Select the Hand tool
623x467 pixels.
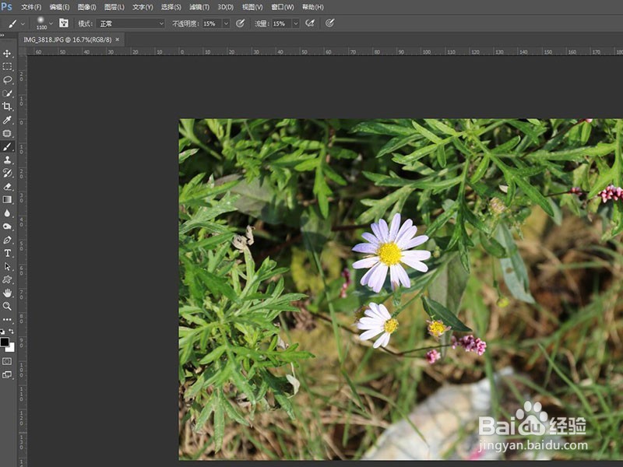click(7, 293)
